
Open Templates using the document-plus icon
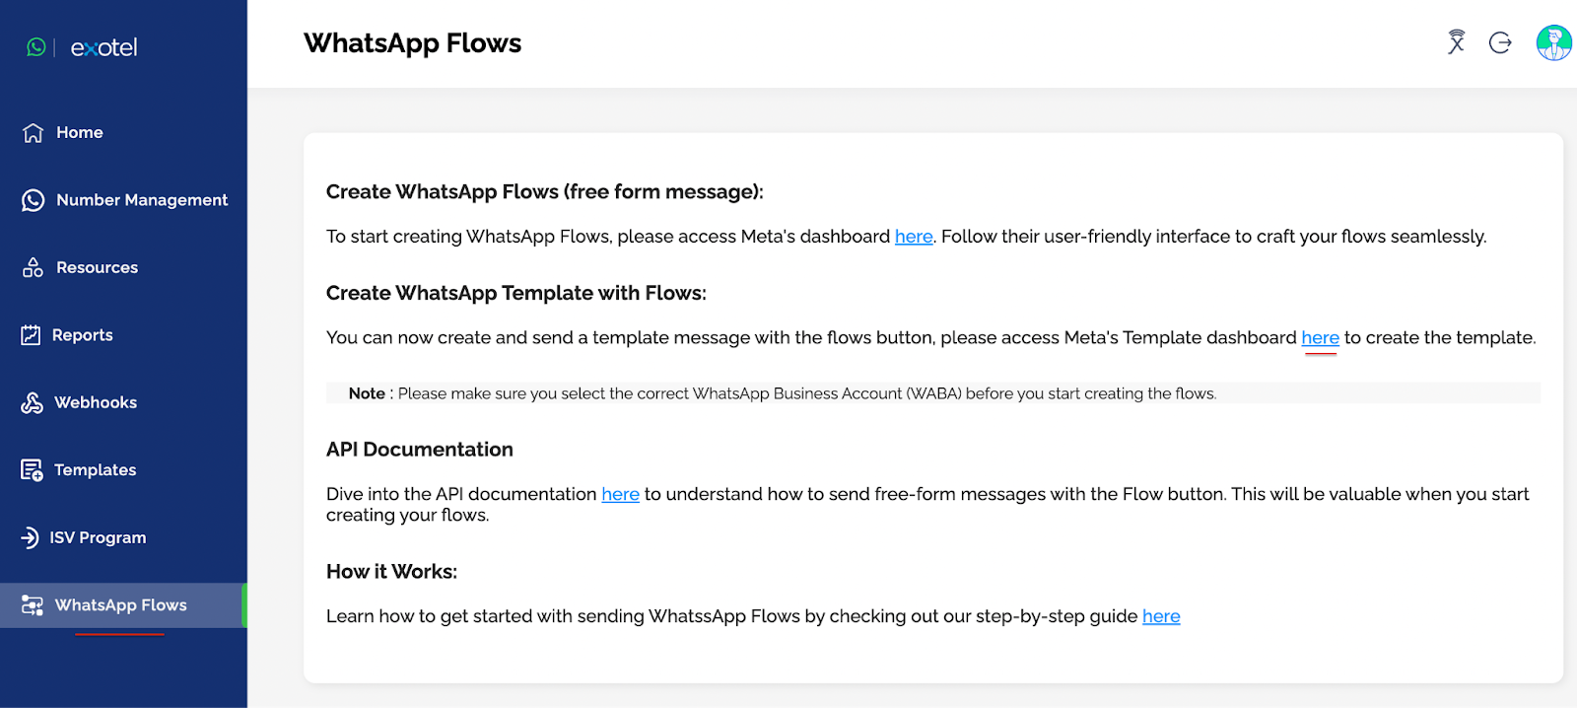[x=33, y=469]
